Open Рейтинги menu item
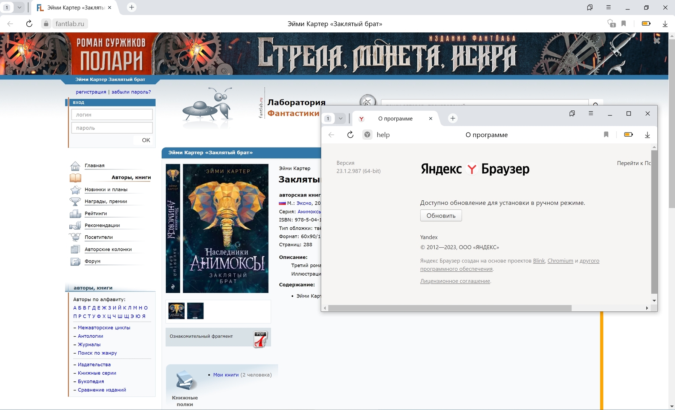The image size is (675, 410). [x=96, y=213]
